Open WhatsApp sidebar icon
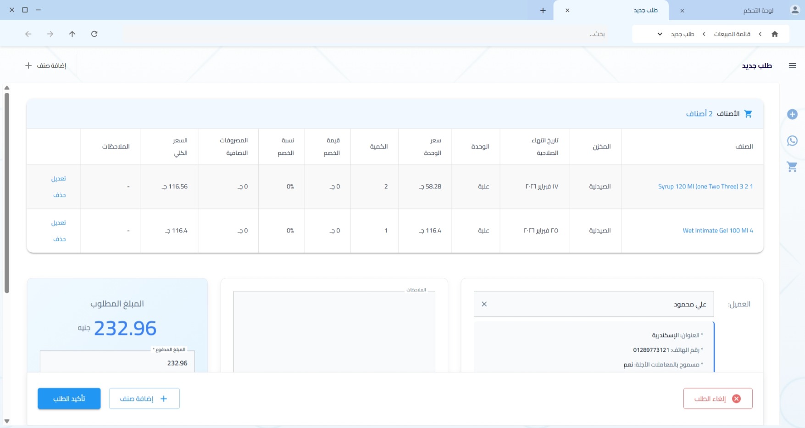Image resolution: width=805 pixels, height=428 pixels. 792,141
